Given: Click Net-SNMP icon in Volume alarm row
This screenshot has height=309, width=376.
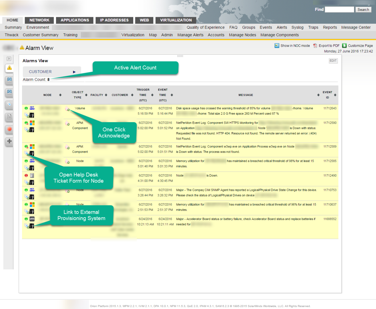Looking at the screenshot, I should [x=32, y=108].
